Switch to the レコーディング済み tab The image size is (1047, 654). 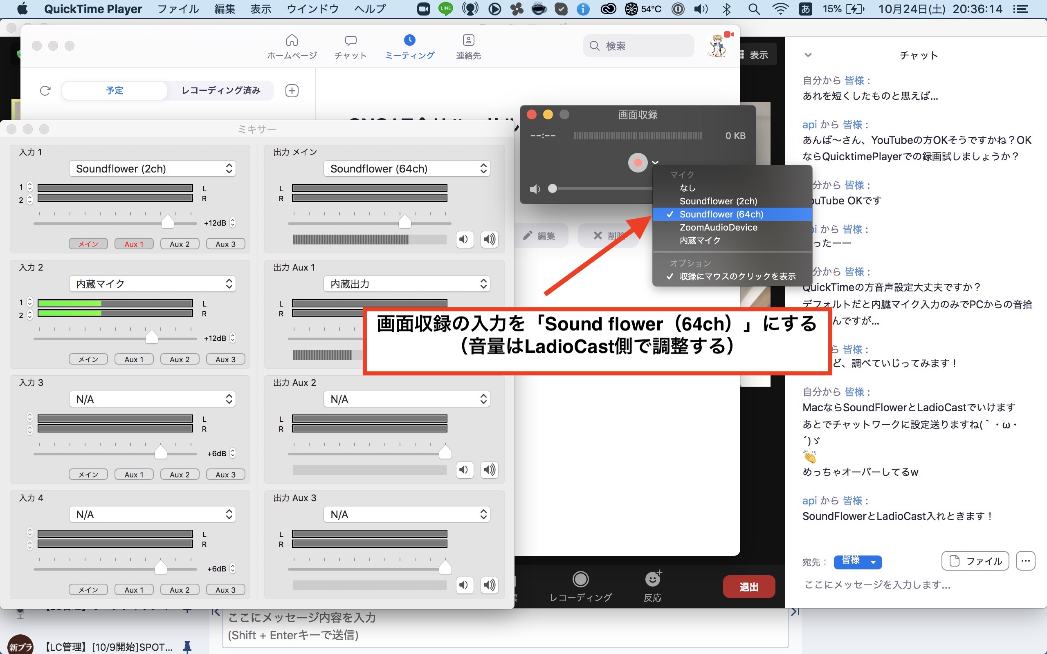[221, 90]
